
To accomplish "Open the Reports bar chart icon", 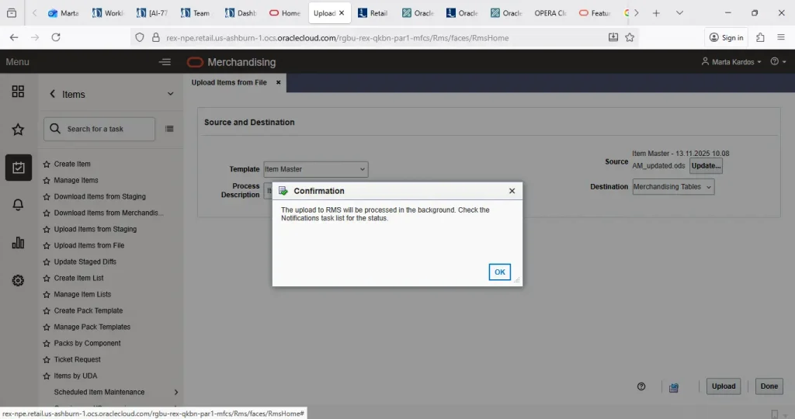I will [x=18, y=243].
